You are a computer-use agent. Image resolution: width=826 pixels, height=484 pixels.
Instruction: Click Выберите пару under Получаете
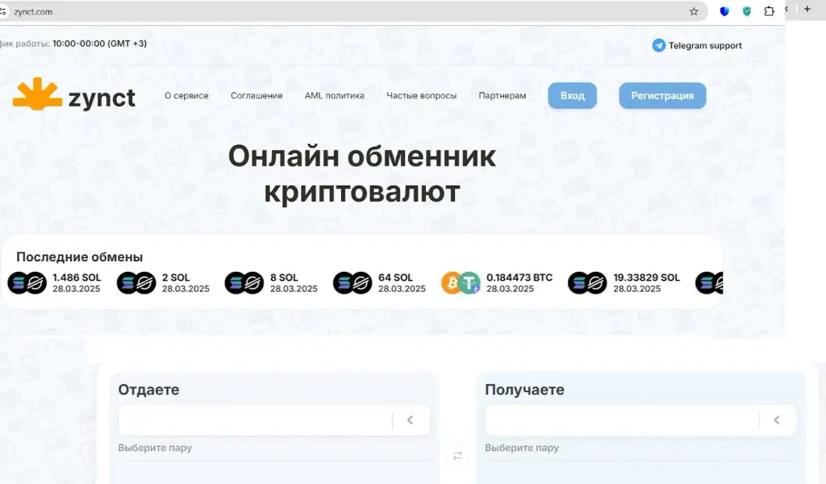point(522,448)
